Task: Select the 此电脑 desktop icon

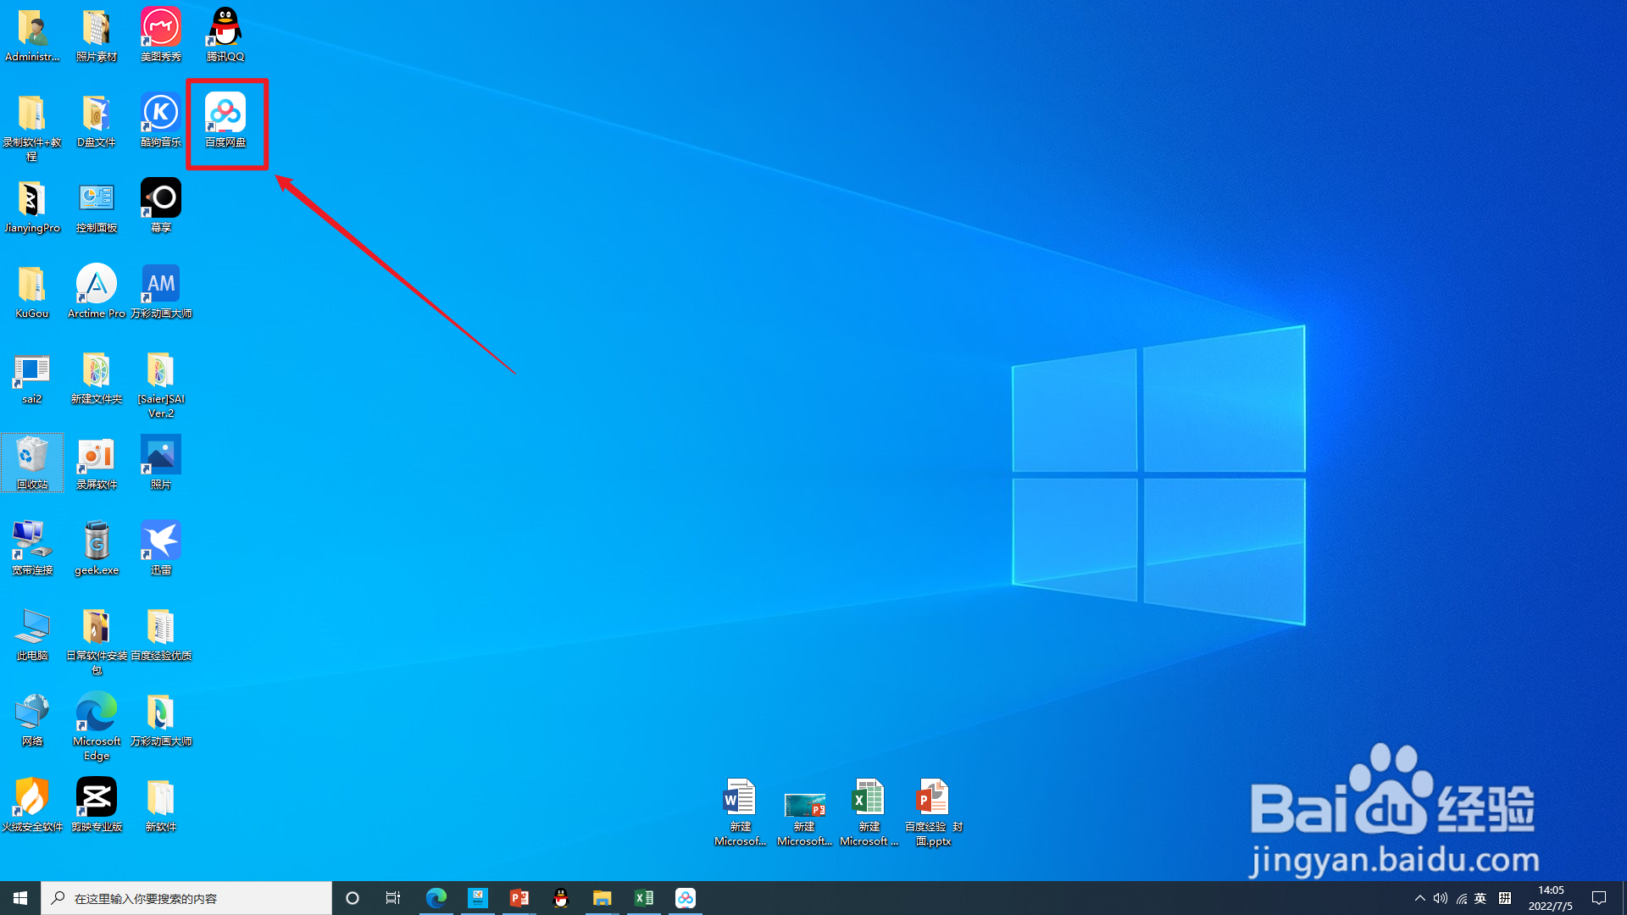Action: pyautogui.click(x=32, y=634)
